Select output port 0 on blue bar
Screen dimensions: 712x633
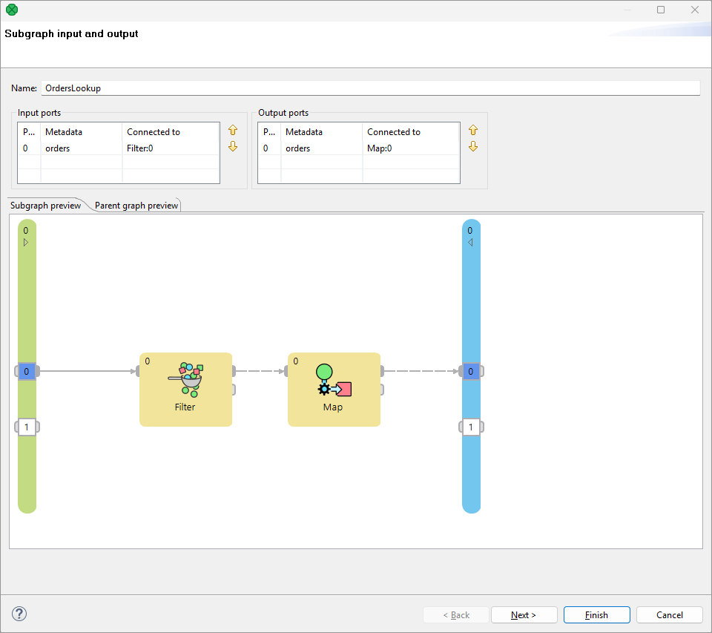click(x=470, y=371)
